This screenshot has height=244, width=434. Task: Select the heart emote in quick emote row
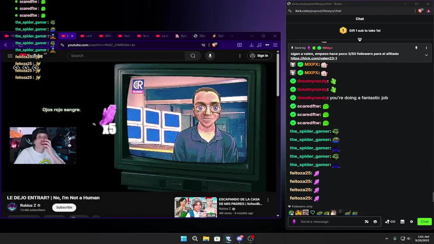[x=313, y=213]
